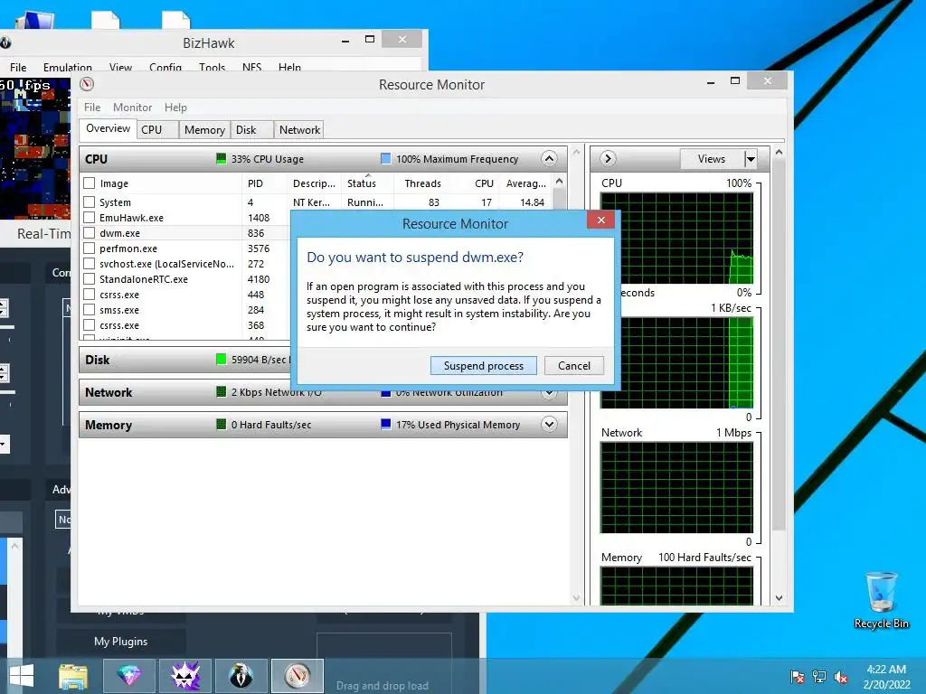926x694 pixels.
Task: Expand the Network section chevron
Action: [x=549, y=392]
